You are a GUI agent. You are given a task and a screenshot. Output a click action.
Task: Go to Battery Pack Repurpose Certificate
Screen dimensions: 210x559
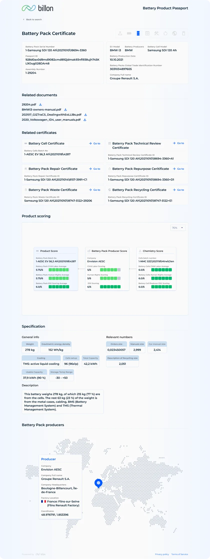coord(178,169)
